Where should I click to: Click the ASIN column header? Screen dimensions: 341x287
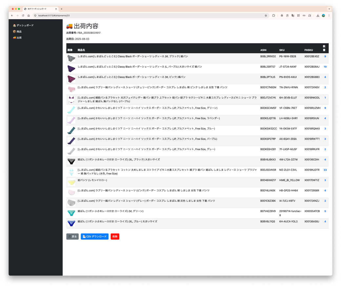coord(263,50)
